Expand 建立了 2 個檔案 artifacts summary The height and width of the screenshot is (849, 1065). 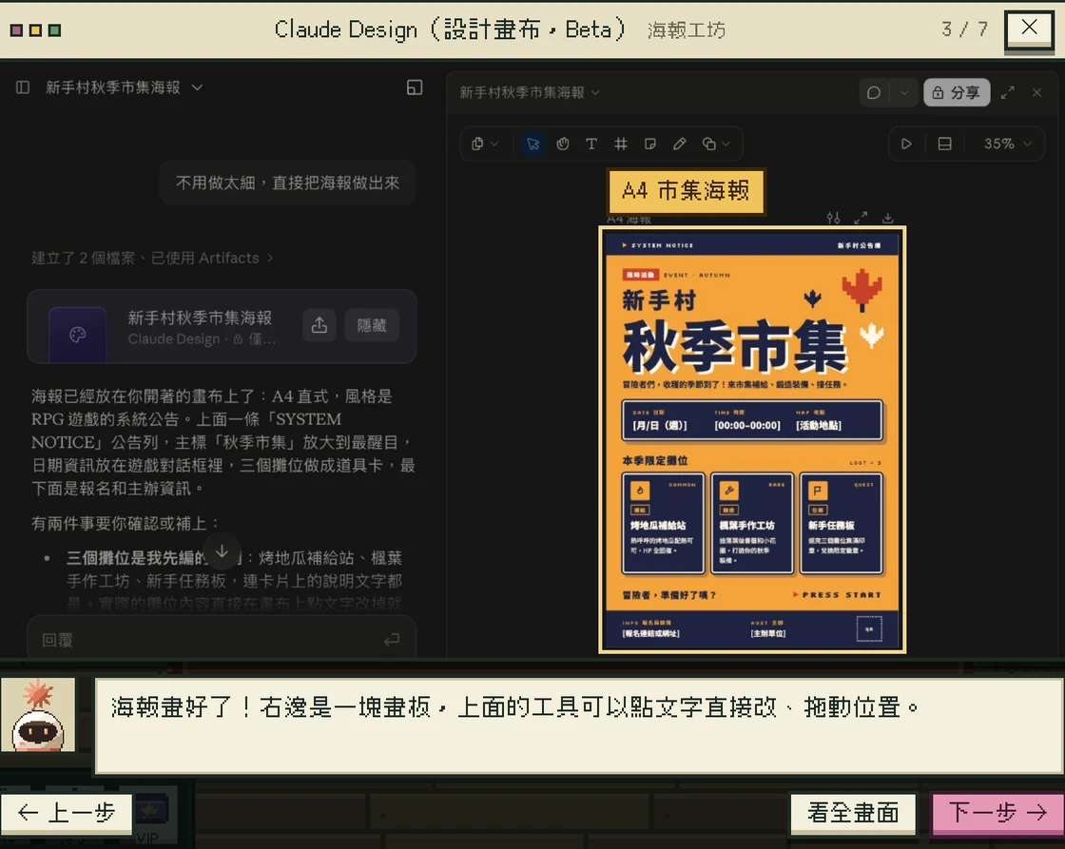click(152, 258)
